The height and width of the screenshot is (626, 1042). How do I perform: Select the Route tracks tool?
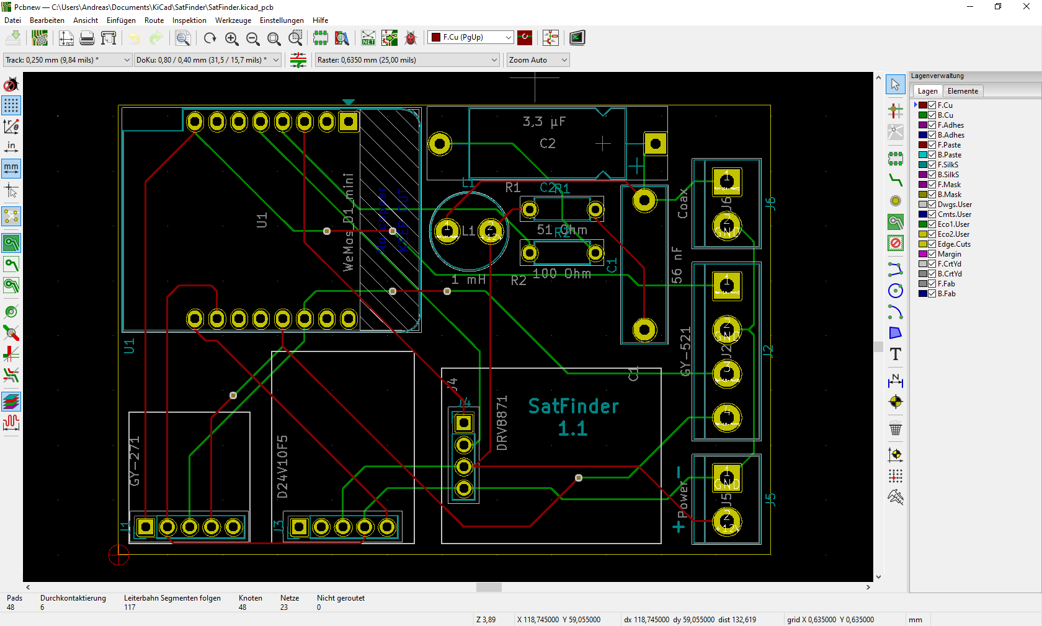tap(895, 180)
